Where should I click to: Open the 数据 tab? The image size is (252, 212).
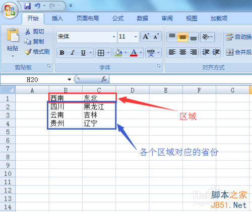click(142, 18)
